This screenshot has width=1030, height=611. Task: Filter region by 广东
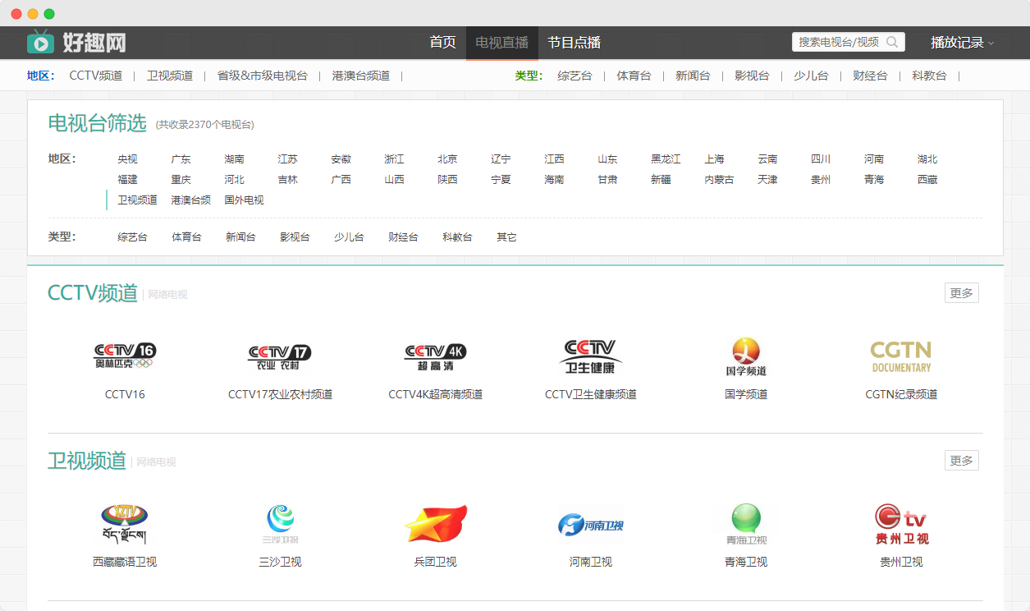click(x=181, y=159)
